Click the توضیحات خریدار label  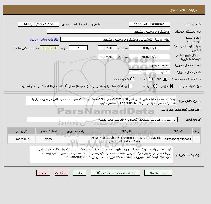click(x=188, y=155)
